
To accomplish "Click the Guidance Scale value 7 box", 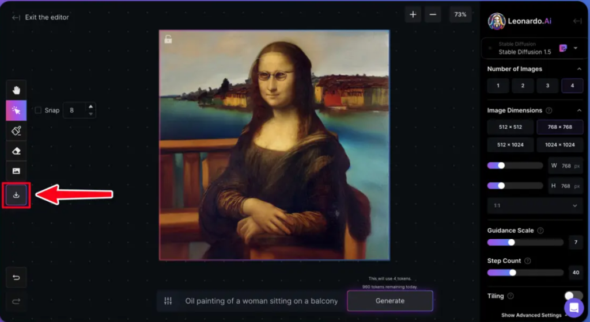I will tap(576, 243).
